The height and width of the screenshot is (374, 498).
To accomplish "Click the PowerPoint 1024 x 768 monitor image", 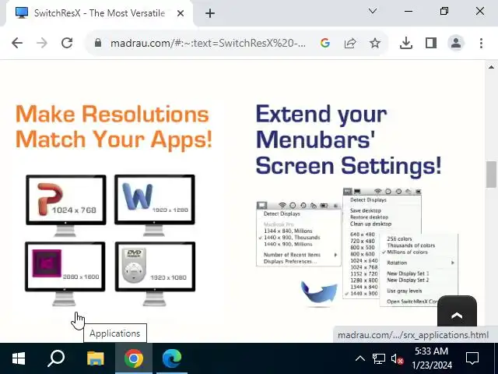I will tap(65, 205).
